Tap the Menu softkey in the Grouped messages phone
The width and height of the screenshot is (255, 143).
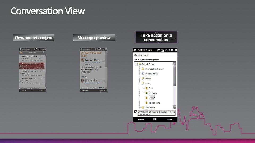[x=41, y=91]
